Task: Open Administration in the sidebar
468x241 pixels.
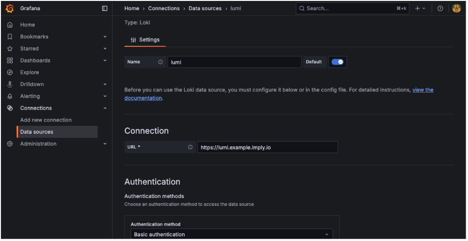Action: [38, 144]
